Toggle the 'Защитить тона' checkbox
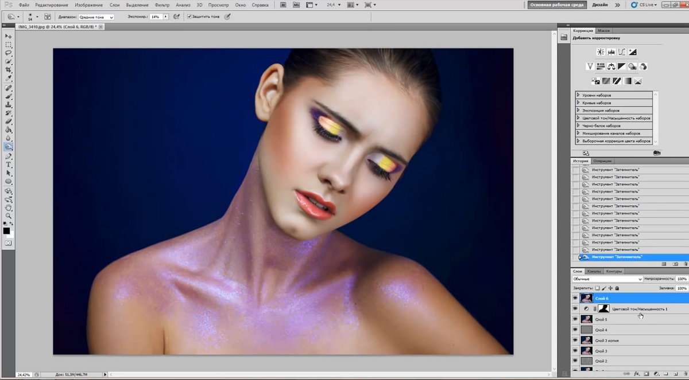The image size is (689, 380). pos(189,17)
